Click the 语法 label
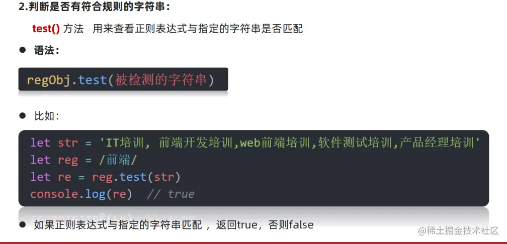This screenshot has height=244, width=507. 46,50
